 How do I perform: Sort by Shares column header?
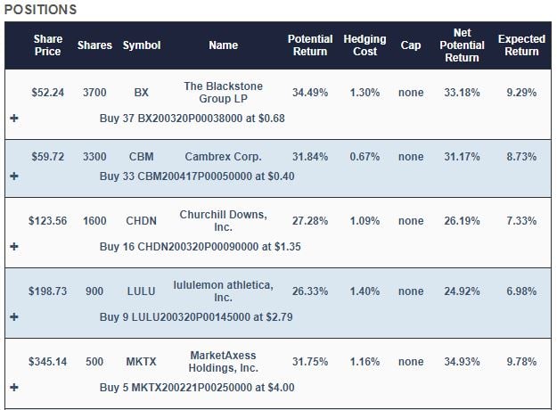coord(94,45)
